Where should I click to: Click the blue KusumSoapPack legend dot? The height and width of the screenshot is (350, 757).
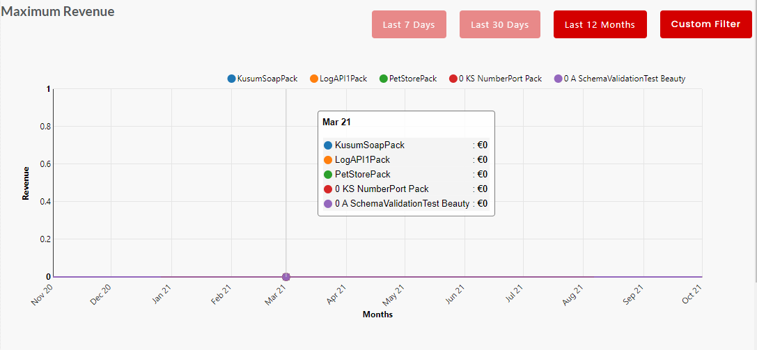click(231, 79)
